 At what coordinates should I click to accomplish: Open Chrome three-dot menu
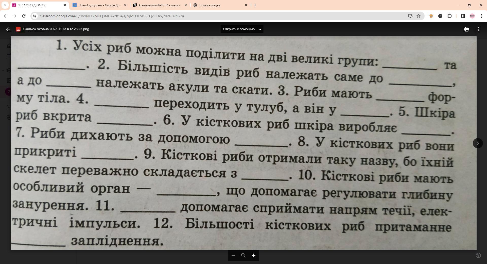481,16
